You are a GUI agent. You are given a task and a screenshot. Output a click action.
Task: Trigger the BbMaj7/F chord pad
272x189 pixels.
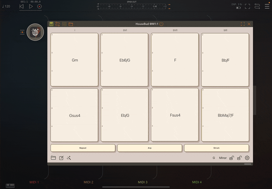[225, 115]
